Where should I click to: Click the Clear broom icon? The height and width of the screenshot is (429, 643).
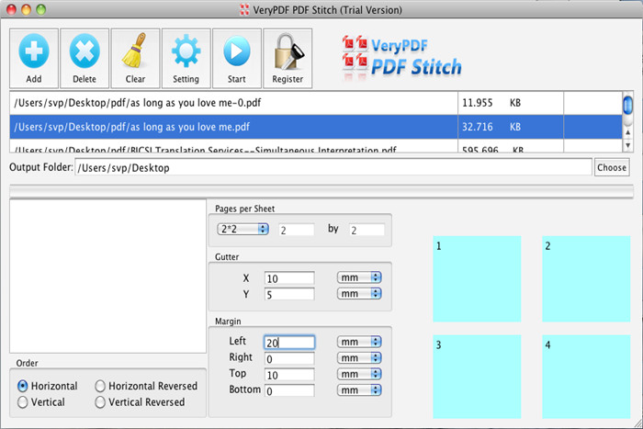tap(135, 51)
